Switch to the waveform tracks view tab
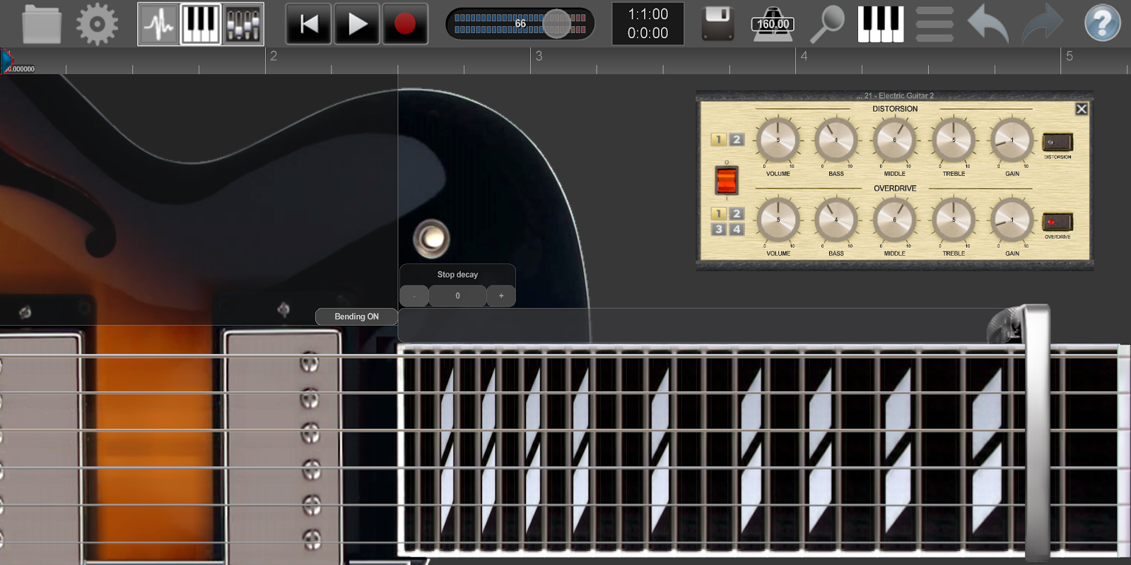1131x565 pixels. pos(158,24)
